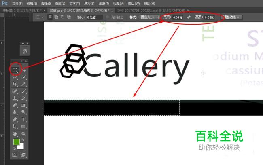The height and width of the screenshot is (165, 263).
Task: Open the 视图(V) menu
Action: [x=119, y=4]
